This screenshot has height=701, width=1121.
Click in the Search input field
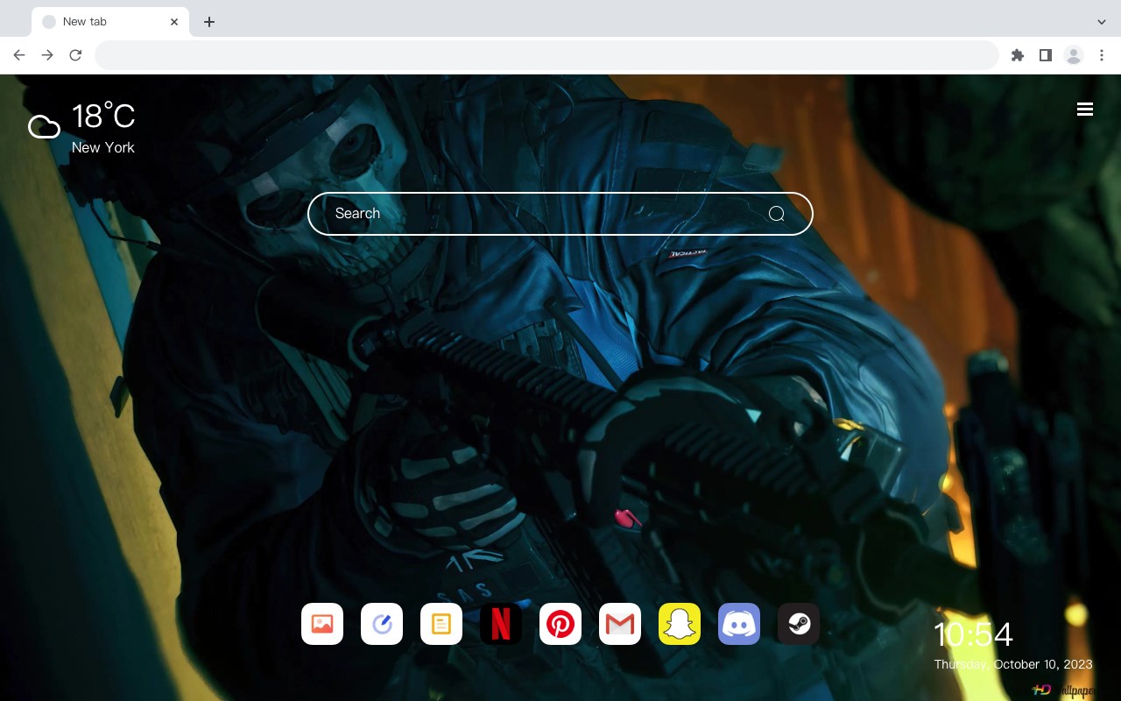point(560,214)
